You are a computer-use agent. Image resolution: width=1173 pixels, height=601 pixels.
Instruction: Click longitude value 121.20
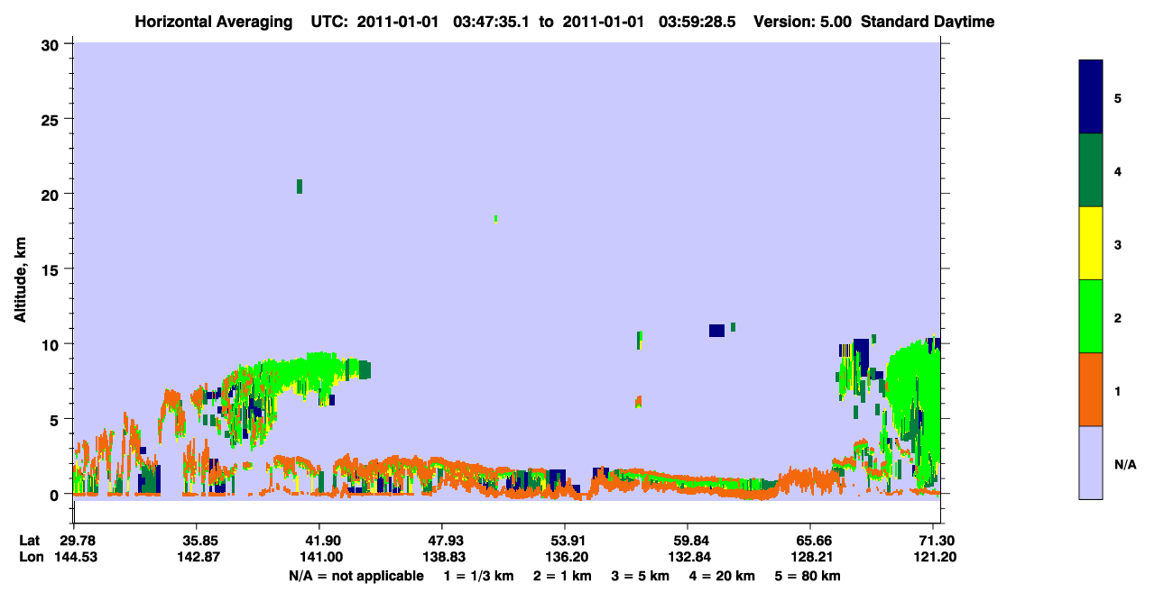click(933, 557)
